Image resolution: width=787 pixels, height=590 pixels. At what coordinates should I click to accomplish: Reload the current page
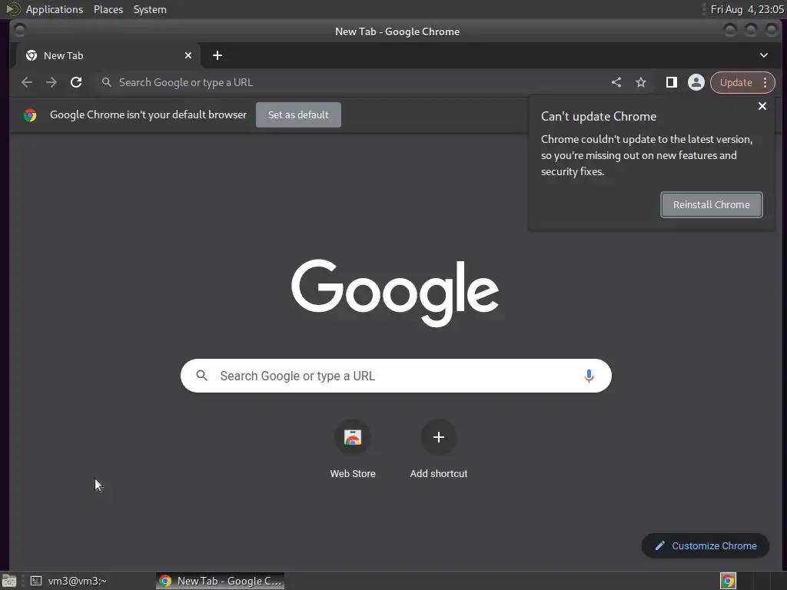pos(76,82)
